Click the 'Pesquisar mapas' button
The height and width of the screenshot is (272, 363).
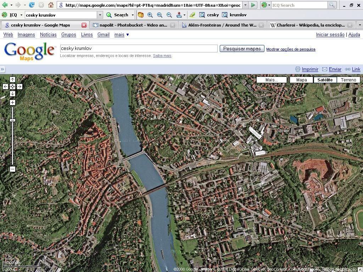[242, 49]
